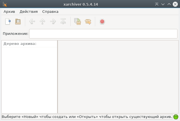Image resolution: width=180 pixels, height=121 pixels.
Task: Open the Действия menu
Action: pos(29,12)
